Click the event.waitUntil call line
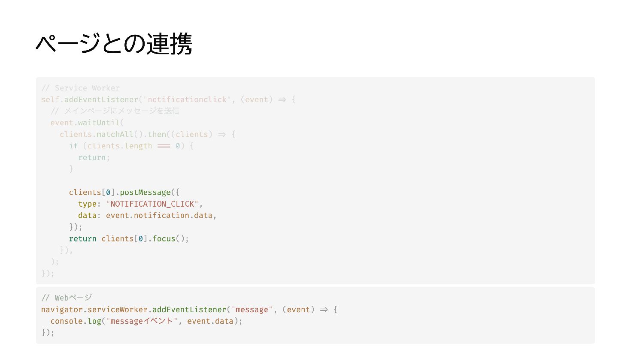This screenshot has height=355, width=631. [x=87, y=123]
